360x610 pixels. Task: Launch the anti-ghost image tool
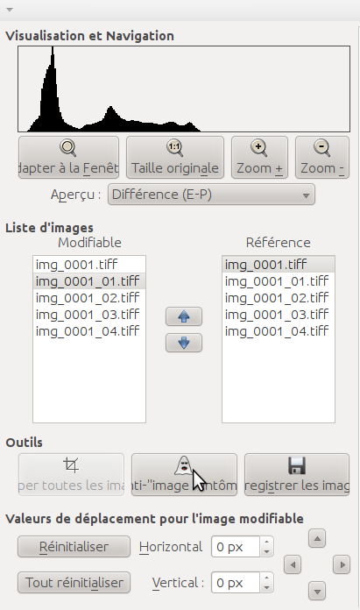[184, 475]
